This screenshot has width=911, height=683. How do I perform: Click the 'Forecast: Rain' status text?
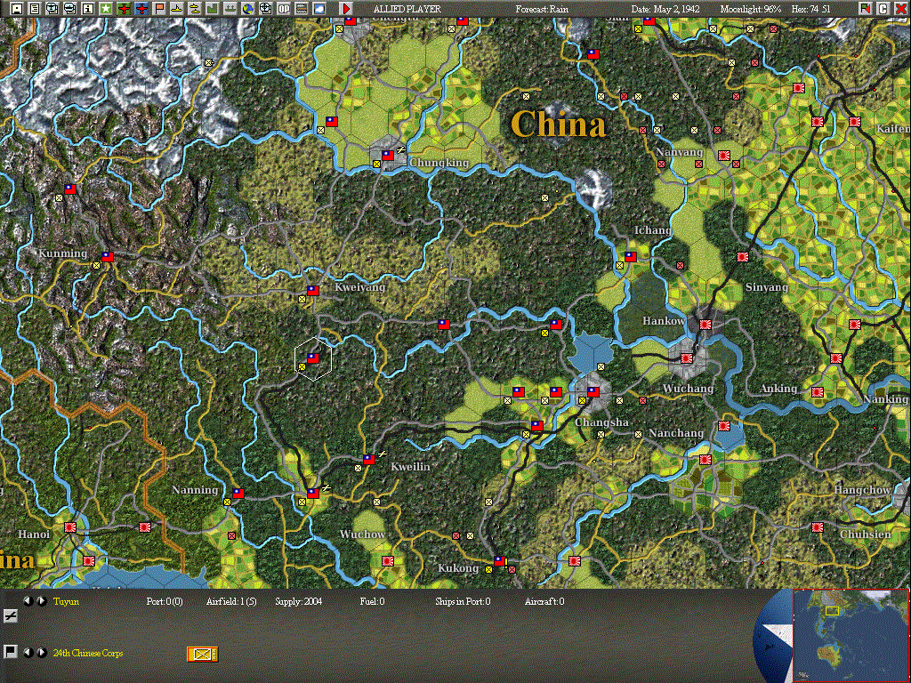[x=542, y=9]
